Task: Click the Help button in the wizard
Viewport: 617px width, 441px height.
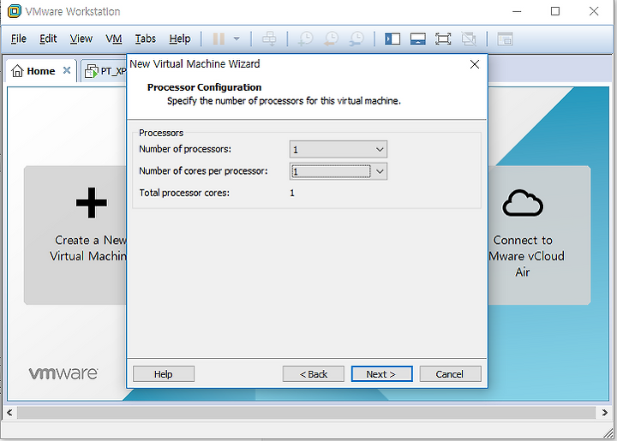Action: (164, 374)
